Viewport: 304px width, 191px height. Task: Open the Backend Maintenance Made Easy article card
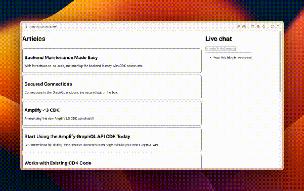tap(112, 61)
